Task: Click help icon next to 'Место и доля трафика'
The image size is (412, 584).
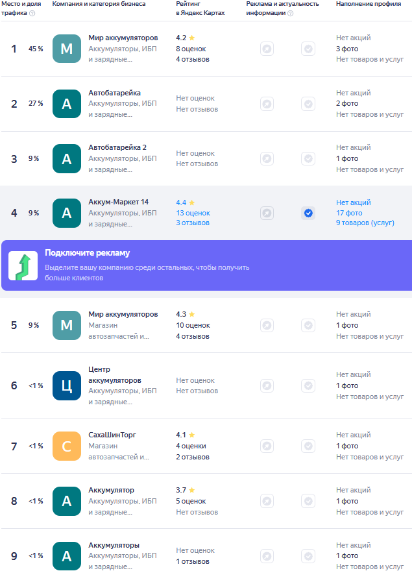Action: [32, 13]
